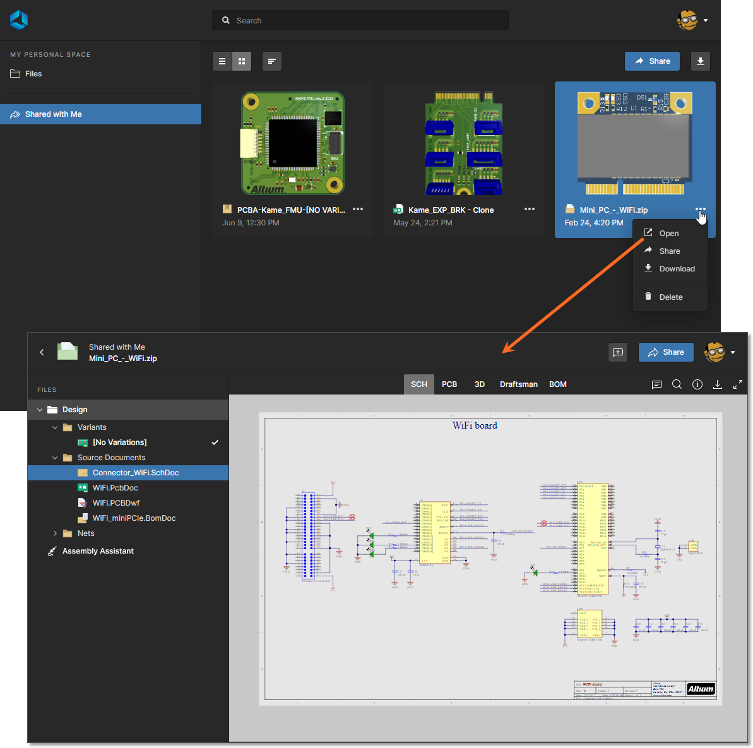Switch to the SCH tab
This screenshot has width=753, height=748.
(x=418, y=384)
